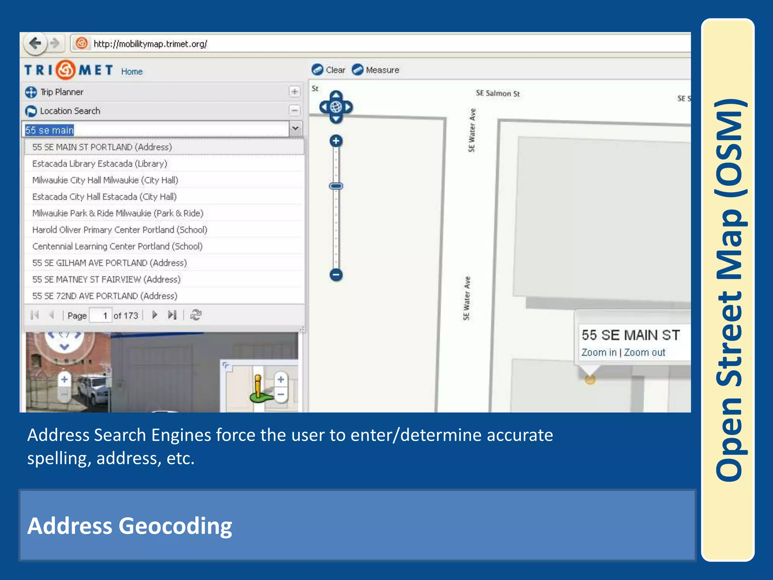Select 55 SE MAIN ST PORTLAND result

(x=102, y=147)
